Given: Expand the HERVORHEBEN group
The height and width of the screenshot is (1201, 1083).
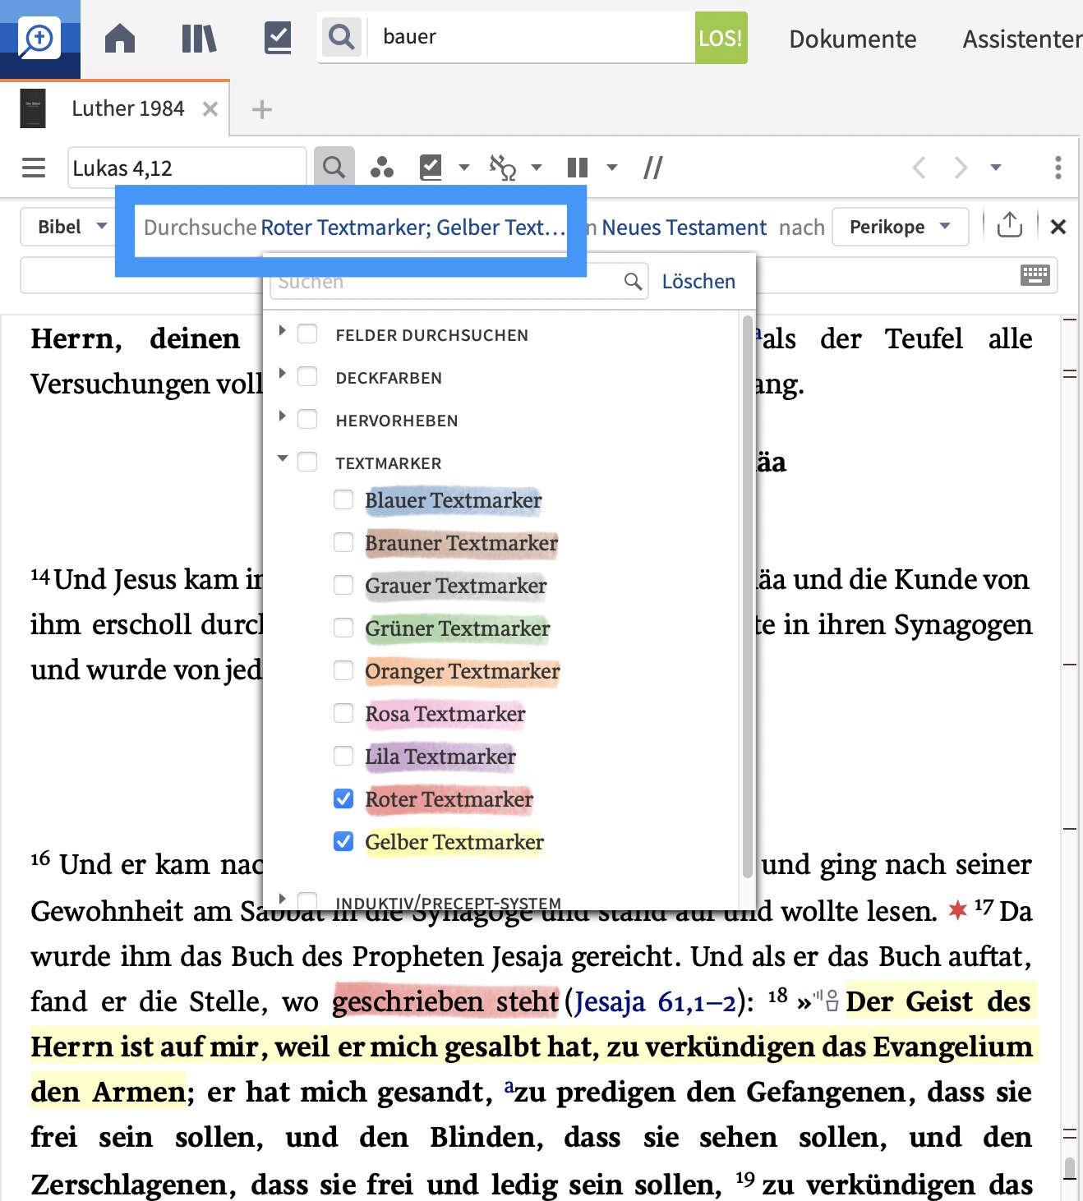Looking at the screenshot, I should click(282, 416).
